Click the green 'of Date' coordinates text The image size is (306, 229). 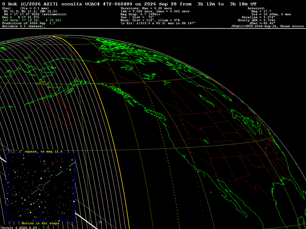click(32, 20)
